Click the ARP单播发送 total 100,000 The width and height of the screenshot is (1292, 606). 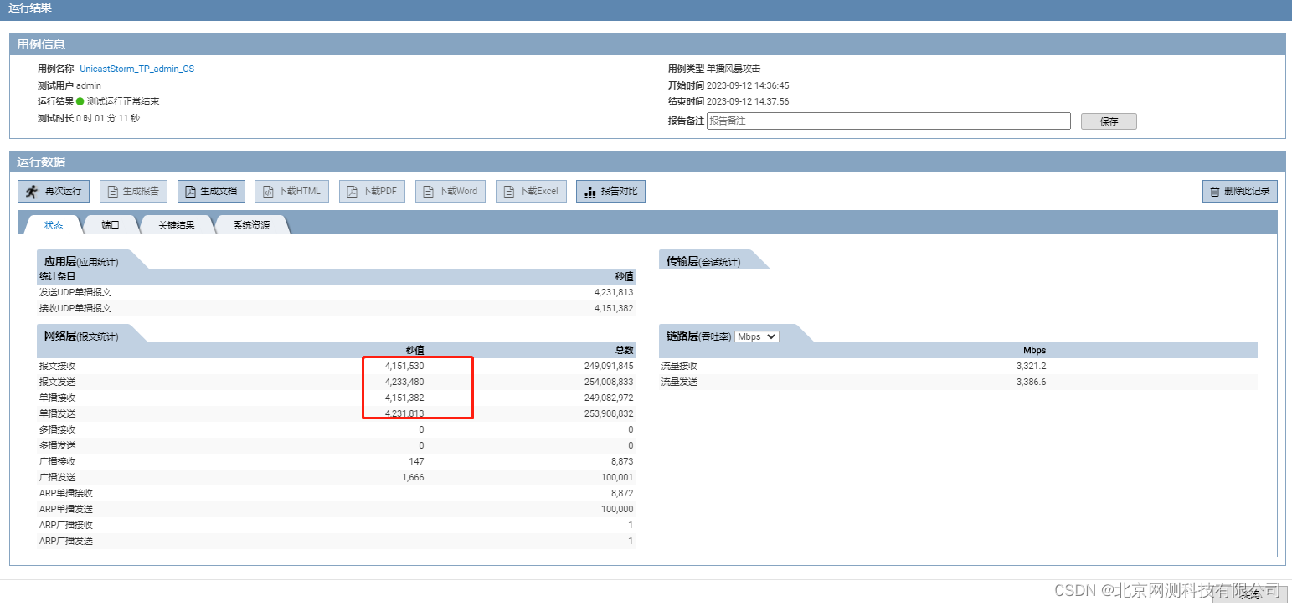(618, 509)
